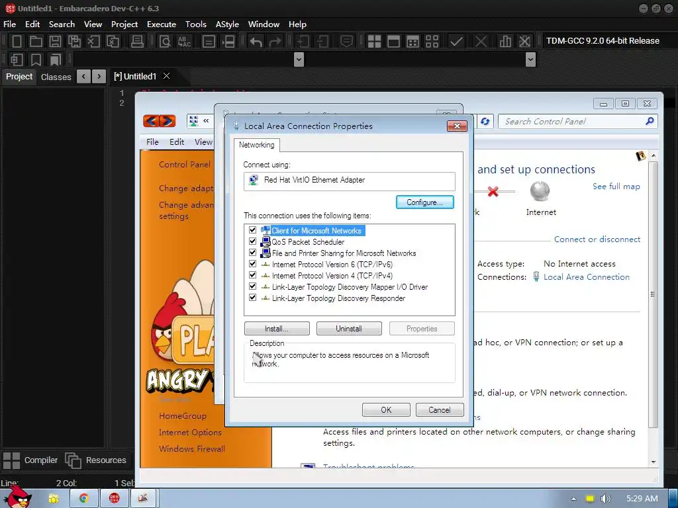This screenshot has width=678, height=508.
Task: Click the Save file floppy icon
Action: click(x=55, y=42)
